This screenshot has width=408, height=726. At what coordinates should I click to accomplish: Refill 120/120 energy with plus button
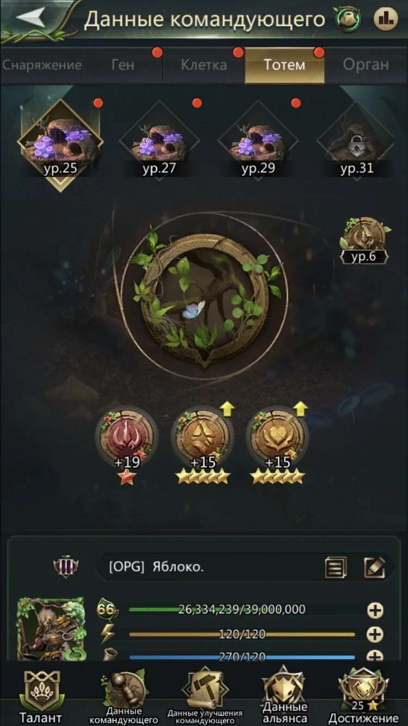(375, 635)
